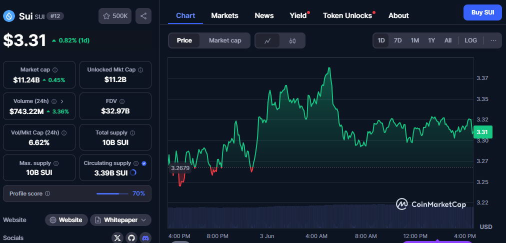Switch to line chart view icon
506x243 pixels.
click(x=267, y=40)
